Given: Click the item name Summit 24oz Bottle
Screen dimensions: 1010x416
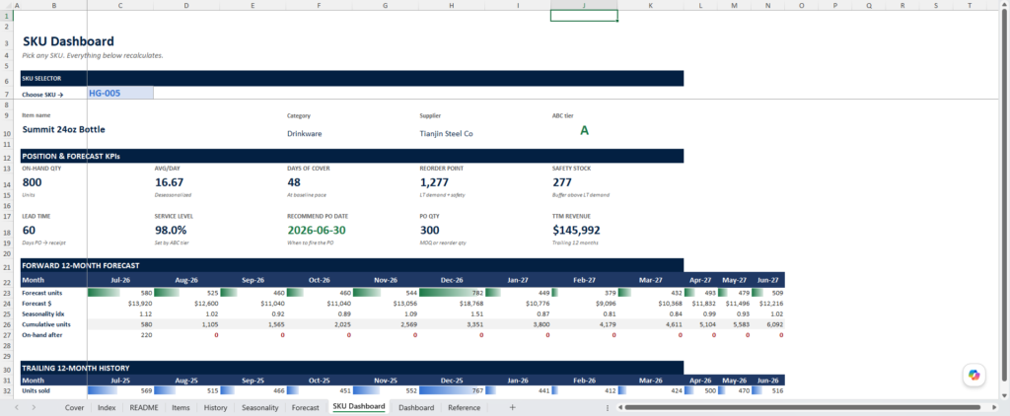Looking at the screenshot, I should pos(64,129).
